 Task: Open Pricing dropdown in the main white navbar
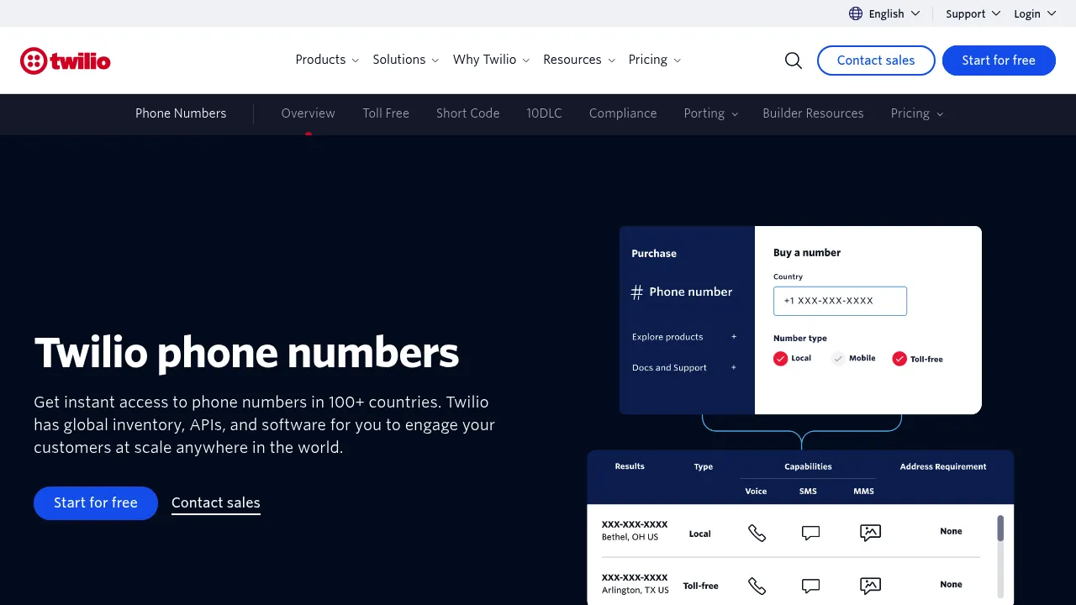655,60
